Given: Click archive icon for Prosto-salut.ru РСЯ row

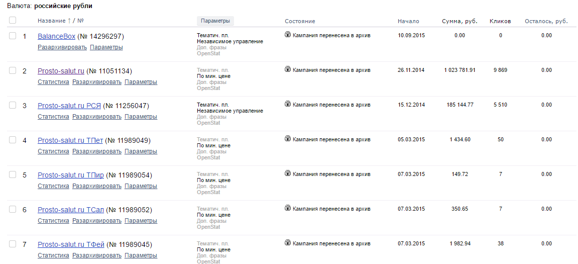Looking at the screenshot, I should coord(288,104).
